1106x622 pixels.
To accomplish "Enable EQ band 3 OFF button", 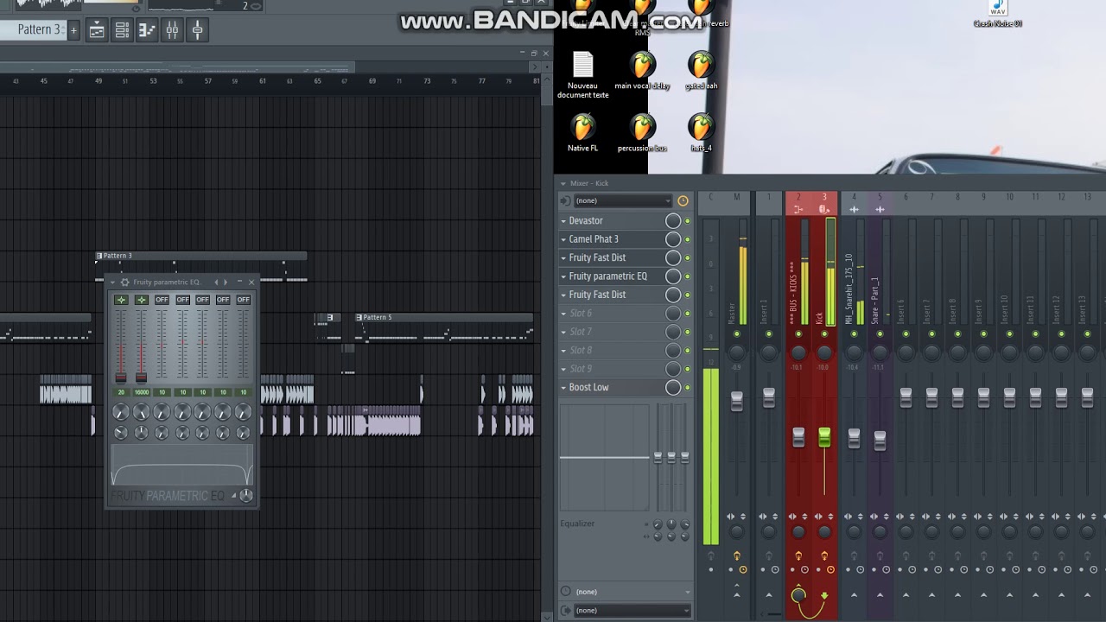I will (162, 300).
